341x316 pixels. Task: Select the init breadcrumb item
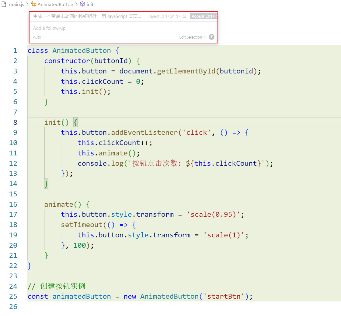(90, 5)
